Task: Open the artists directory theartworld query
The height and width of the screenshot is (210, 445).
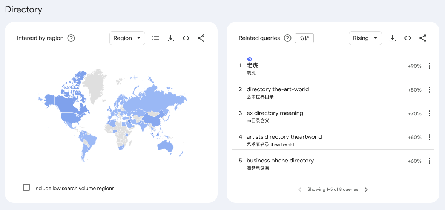Action: pyautogui.click(x=284, y=137)
